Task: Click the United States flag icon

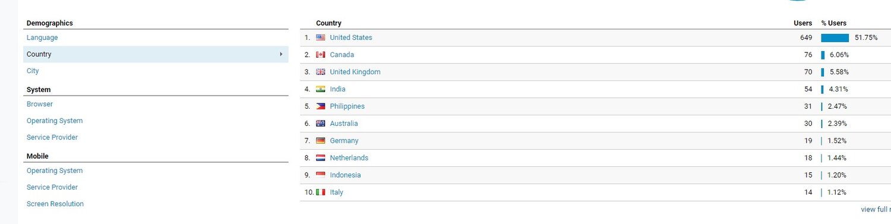Action: tap(320, 37)
